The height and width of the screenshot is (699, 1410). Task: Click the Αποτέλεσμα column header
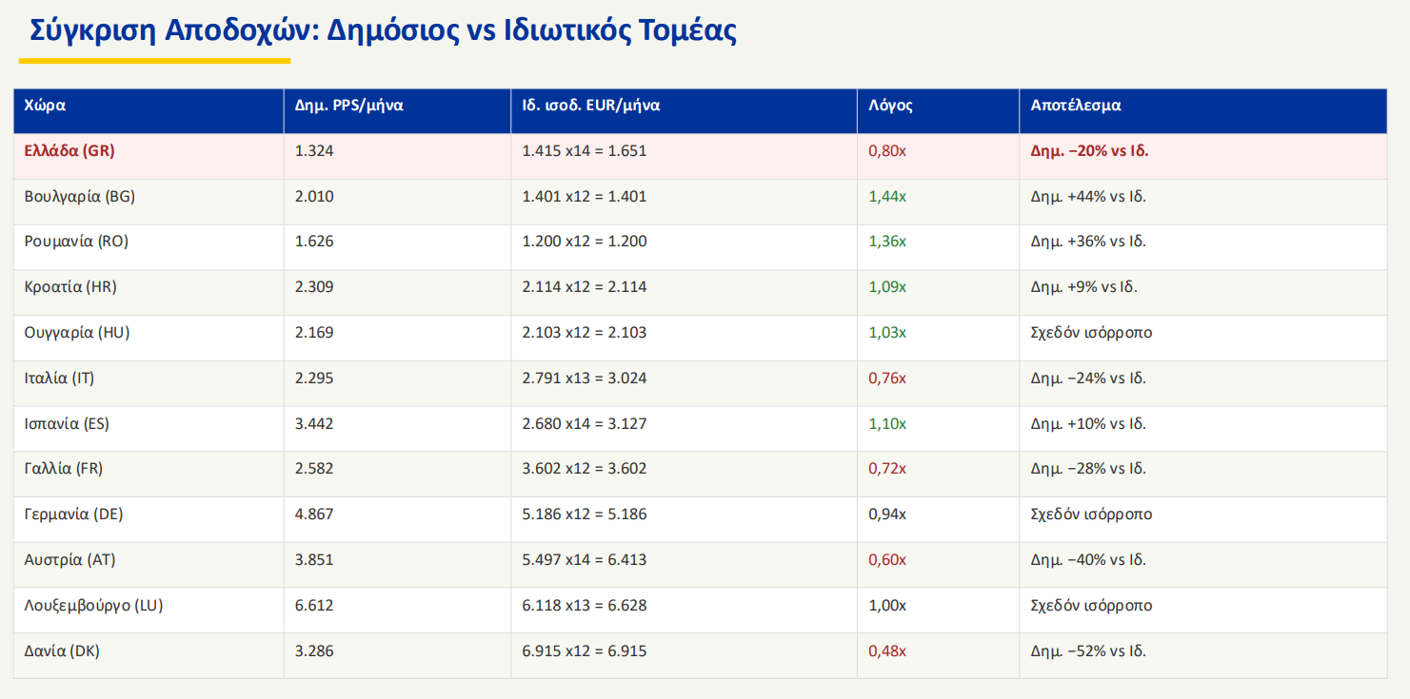coord(1075,106)
